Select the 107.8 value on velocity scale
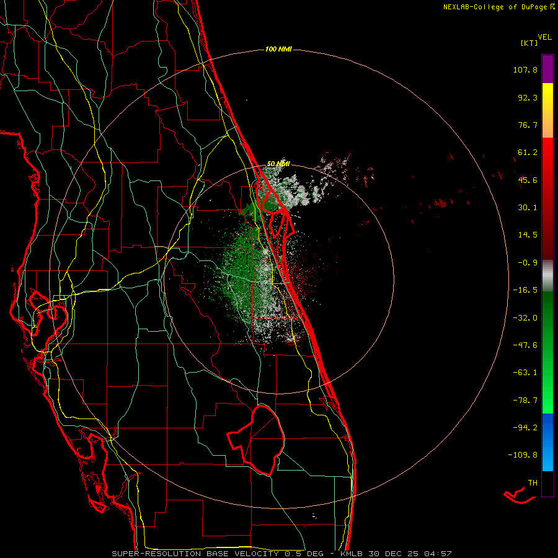 pos(525,69)
